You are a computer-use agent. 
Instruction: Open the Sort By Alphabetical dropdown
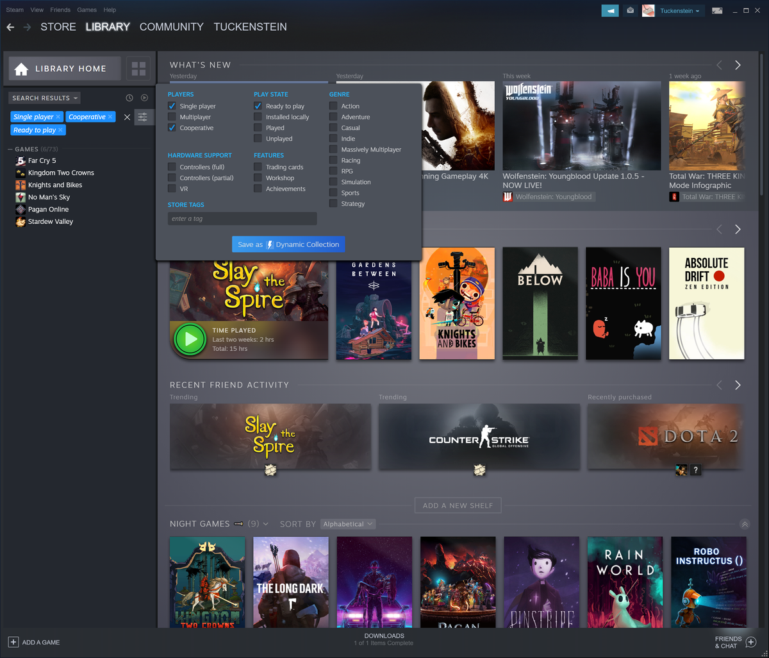coord(347,524)
